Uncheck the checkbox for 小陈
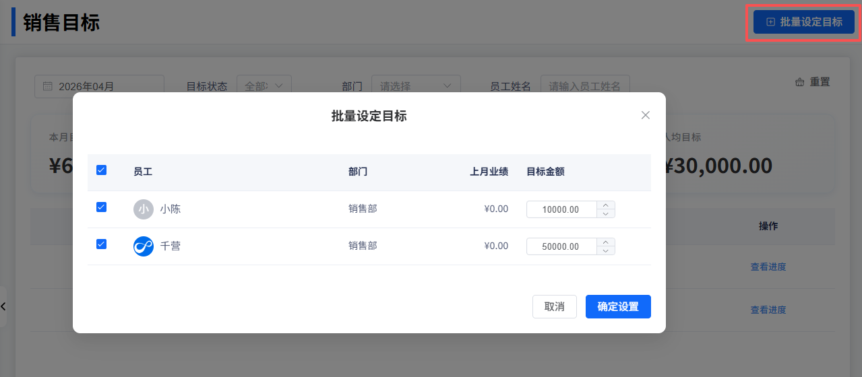 [102, 207]
